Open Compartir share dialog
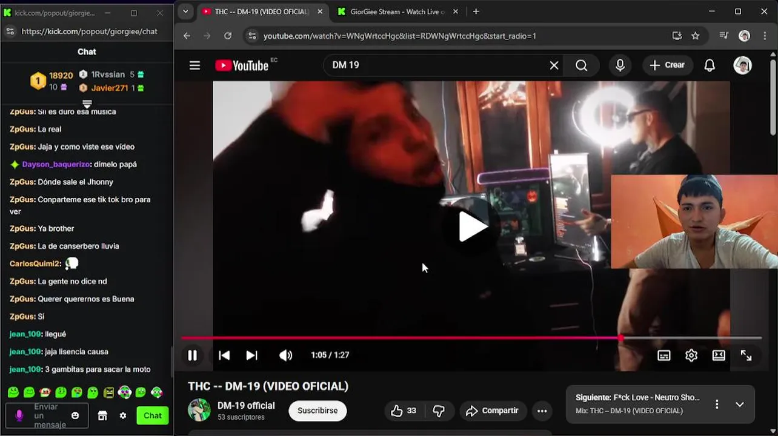 click(x=493, y=411)
